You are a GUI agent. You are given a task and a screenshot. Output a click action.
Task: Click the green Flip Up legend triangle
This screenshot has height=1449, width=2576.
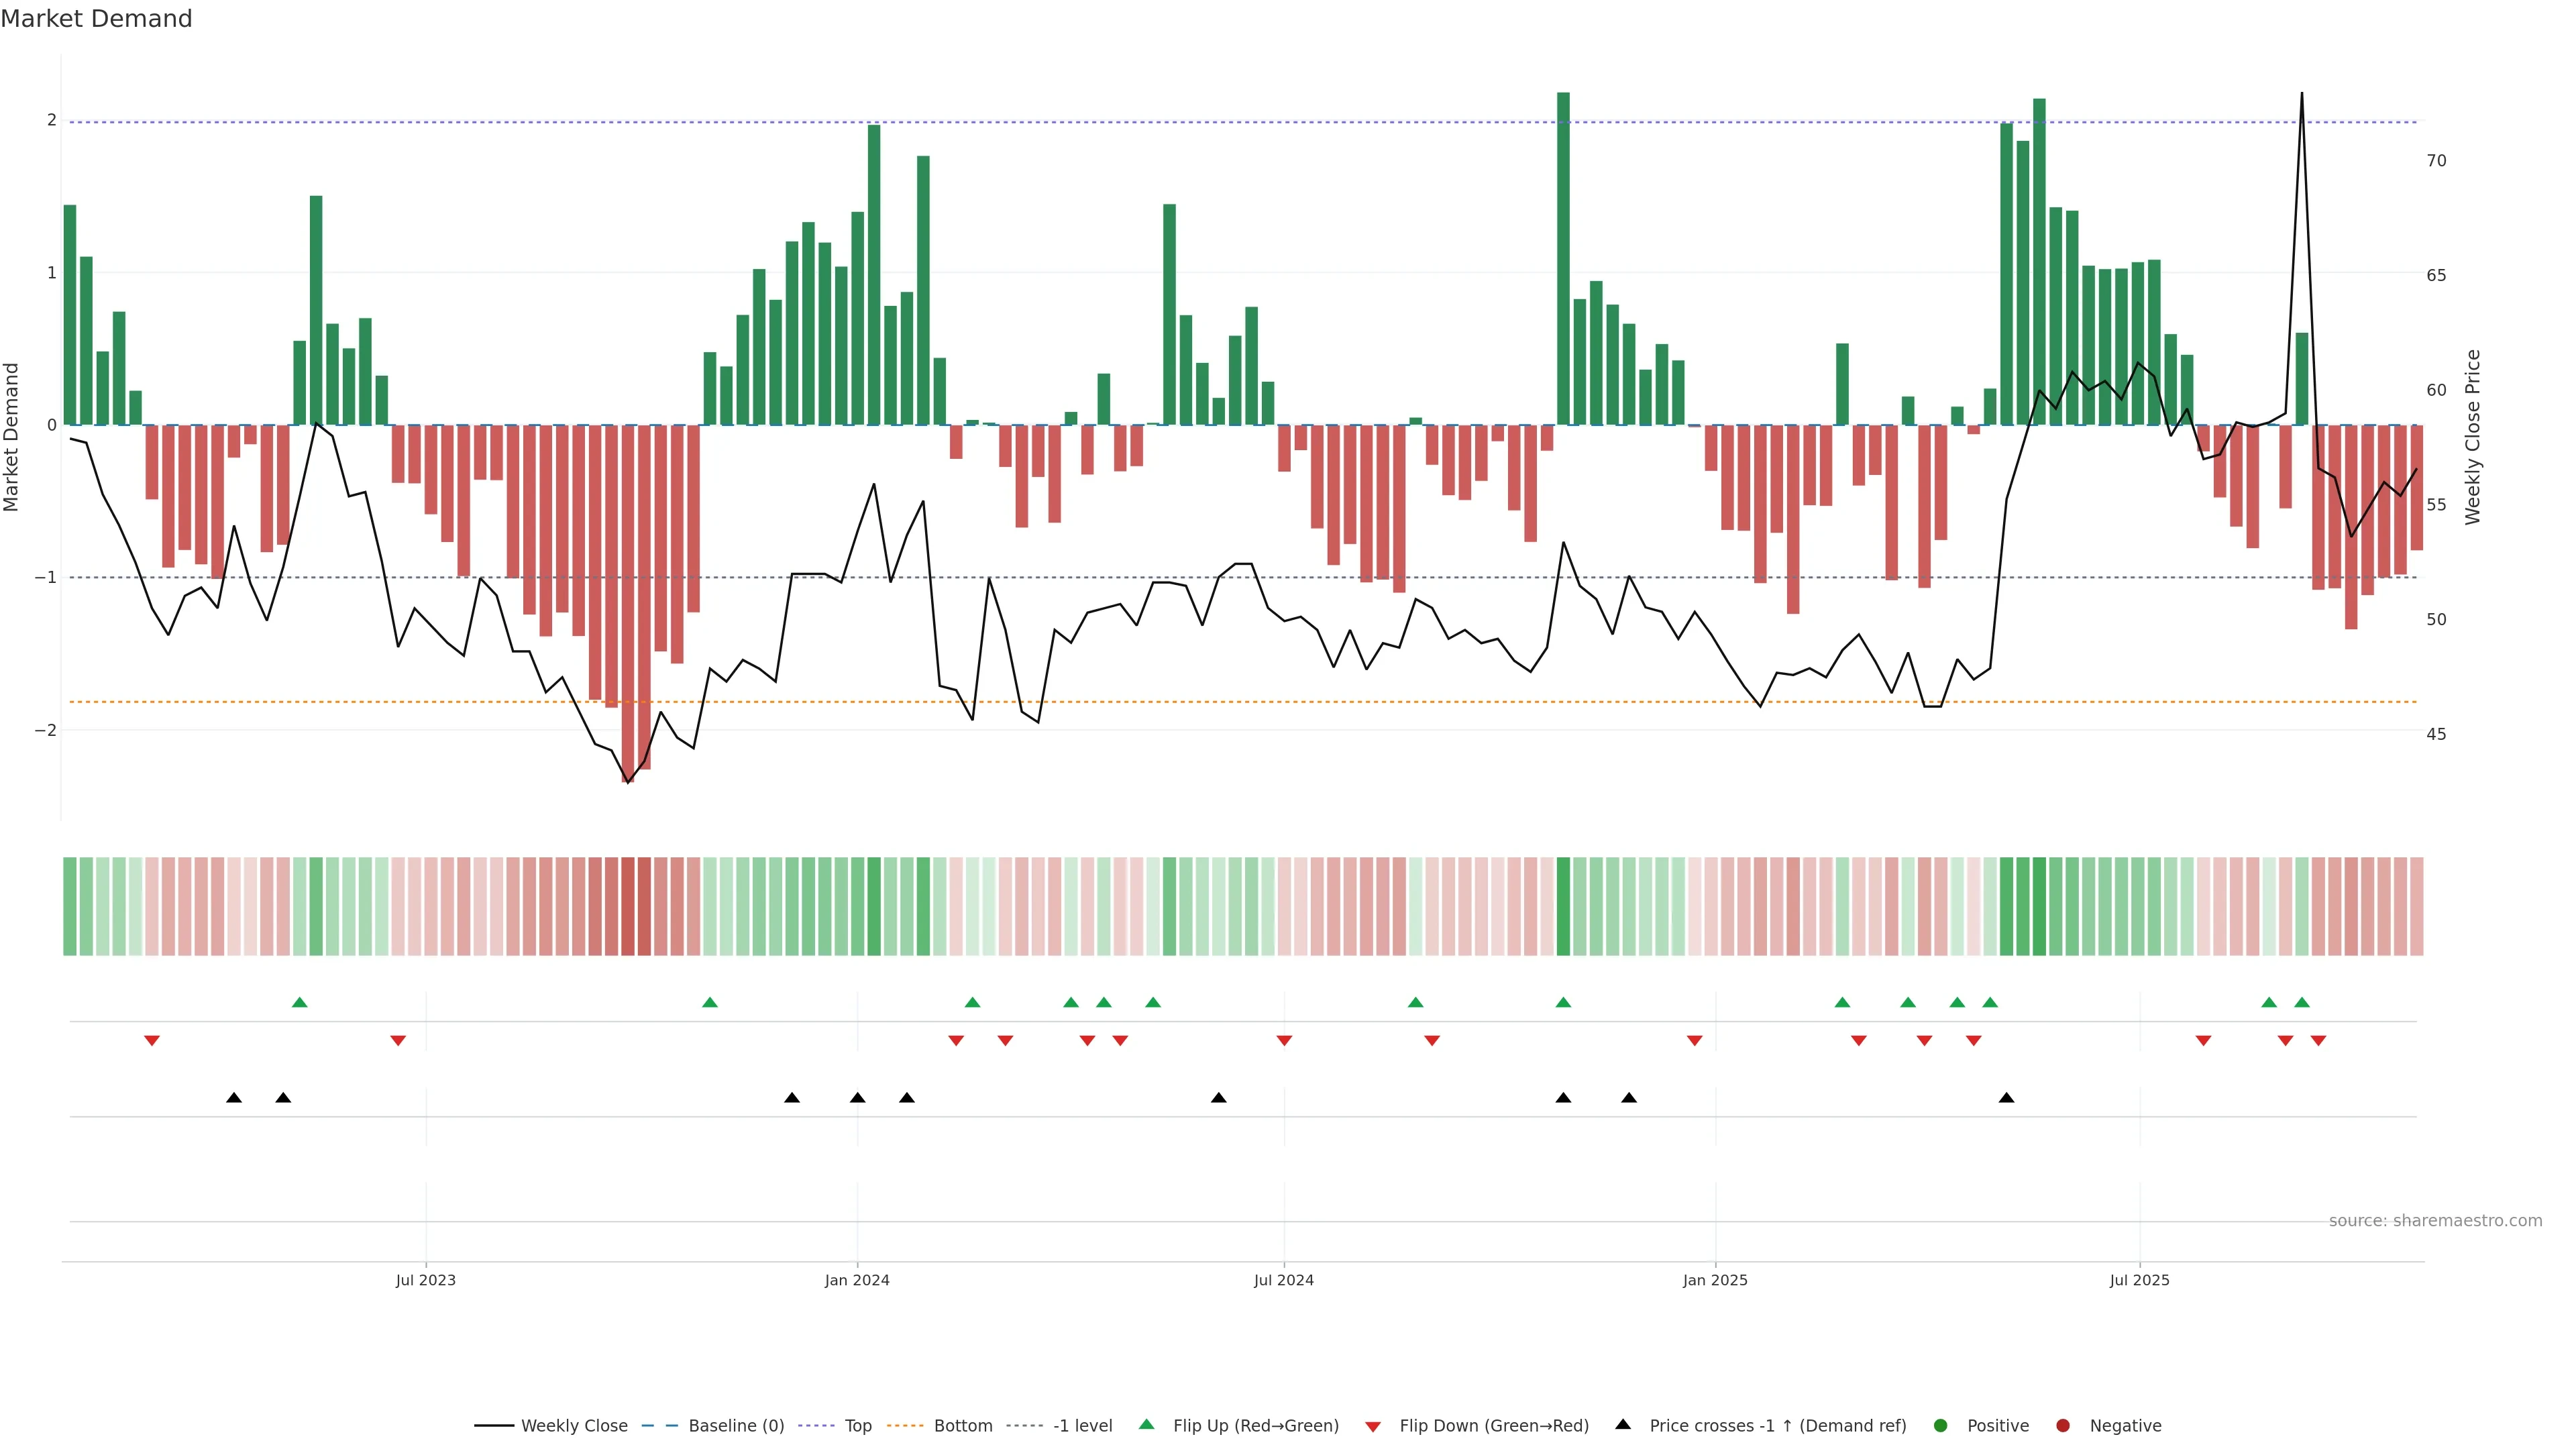click(1147, 1424)
